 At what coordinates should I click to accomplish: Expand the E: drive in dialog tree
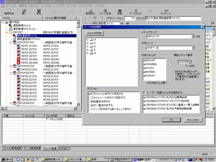click(x=87, y=50)
